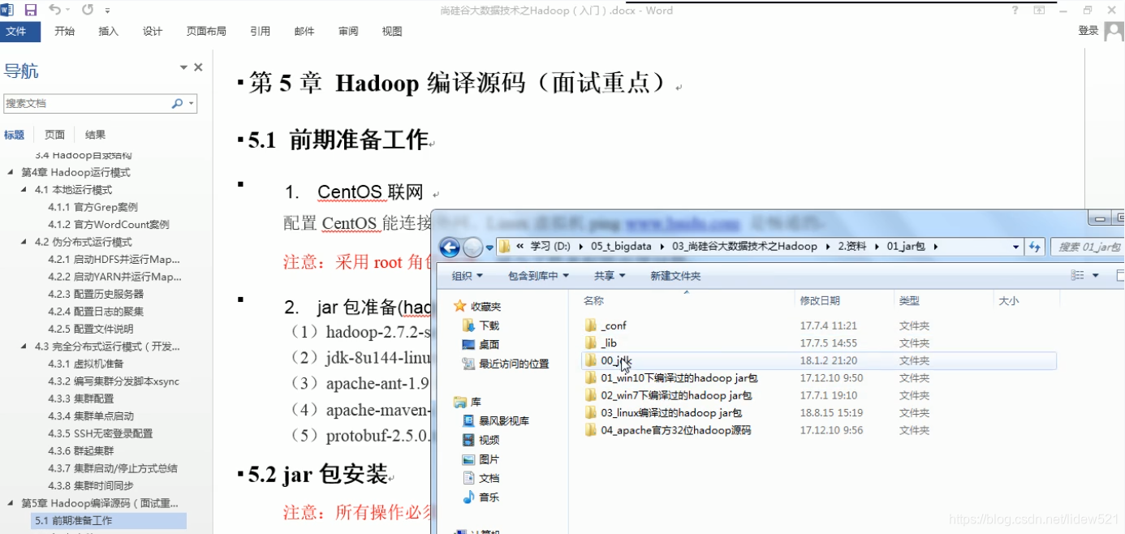Click the Explorer refresh button
The width and height of the screenshot is (1125, 534).
pos(1034,247)
